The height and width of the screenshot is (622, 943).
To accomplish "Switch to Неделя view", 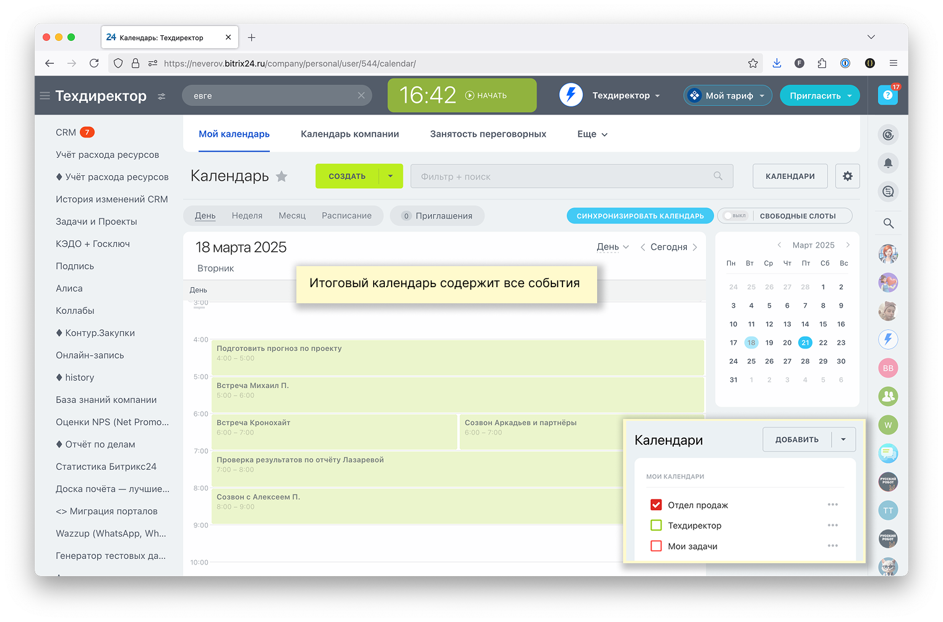I will [x=247, y=216].
